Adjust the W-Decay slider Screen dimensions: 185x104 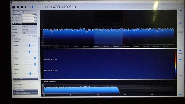(35, 64)
